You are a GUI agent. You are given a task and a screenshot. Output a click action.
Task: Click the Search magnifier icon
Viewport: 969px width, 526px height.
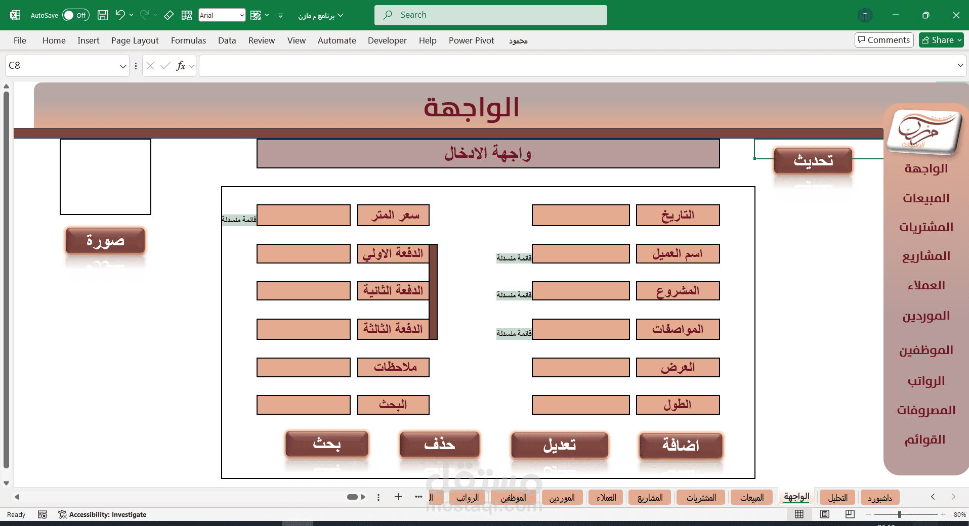[388, 15]
